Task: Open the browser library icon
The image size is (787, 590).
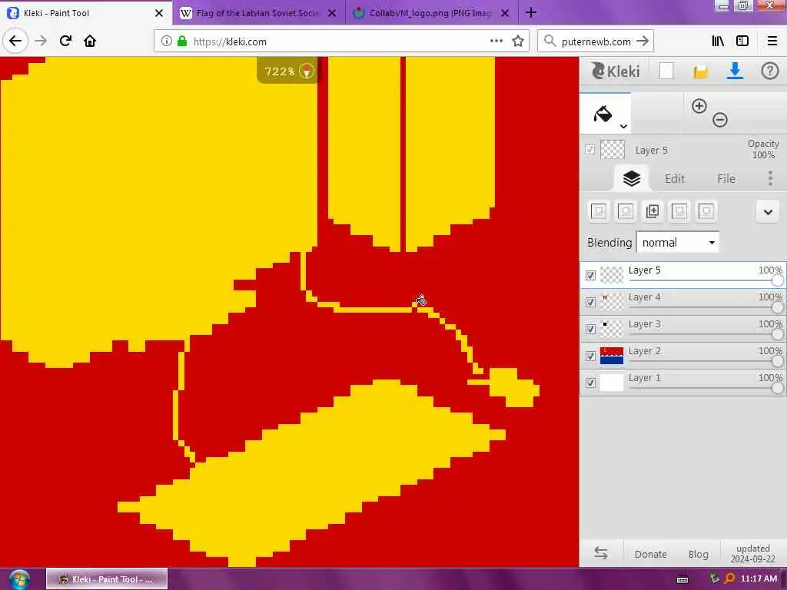Action: (x=718, y=41)
